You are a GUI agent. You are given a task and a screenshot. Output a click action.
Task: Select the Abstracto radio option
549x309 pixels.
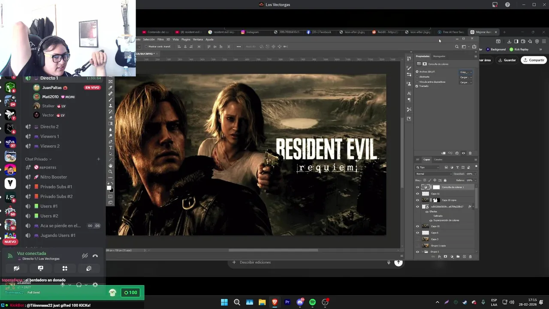[417, 77]
